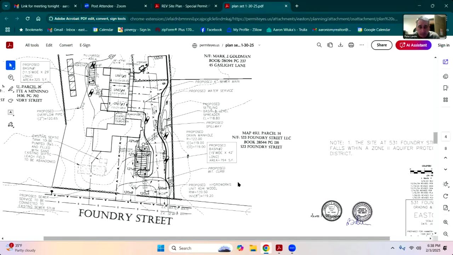Image resolution: width=453 pixels, height=255 pixels.
Task: Switch to Post Attendee Zoom tab
Action: coord(116,6)
